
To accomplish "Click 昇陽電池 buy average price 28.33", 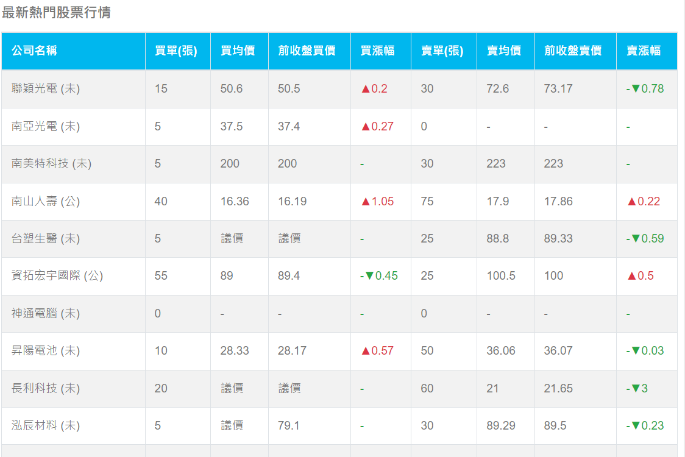I will pos(235,351).
